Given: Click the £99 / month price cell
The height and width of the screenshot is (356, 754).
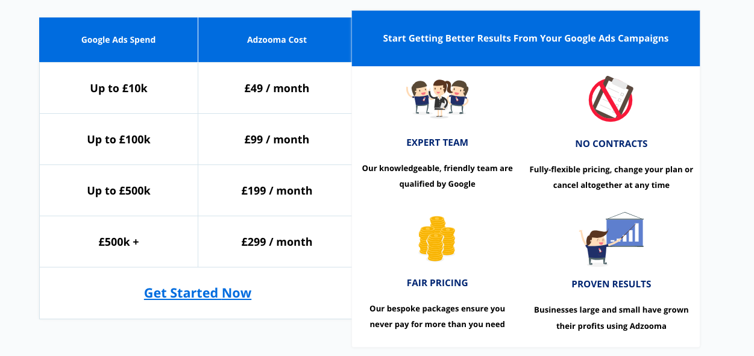Looking at the screenshot, I should click(x=277, y=140).
